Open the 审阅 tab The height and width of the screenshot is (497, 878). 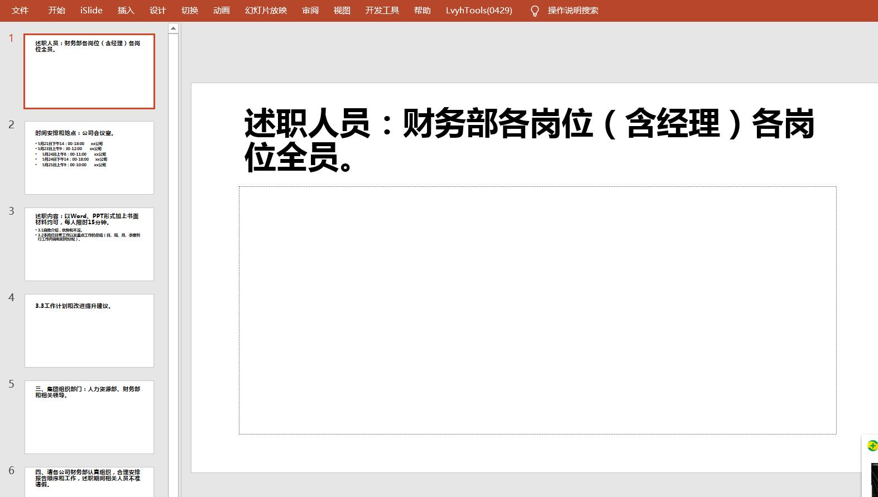point(310,11)
